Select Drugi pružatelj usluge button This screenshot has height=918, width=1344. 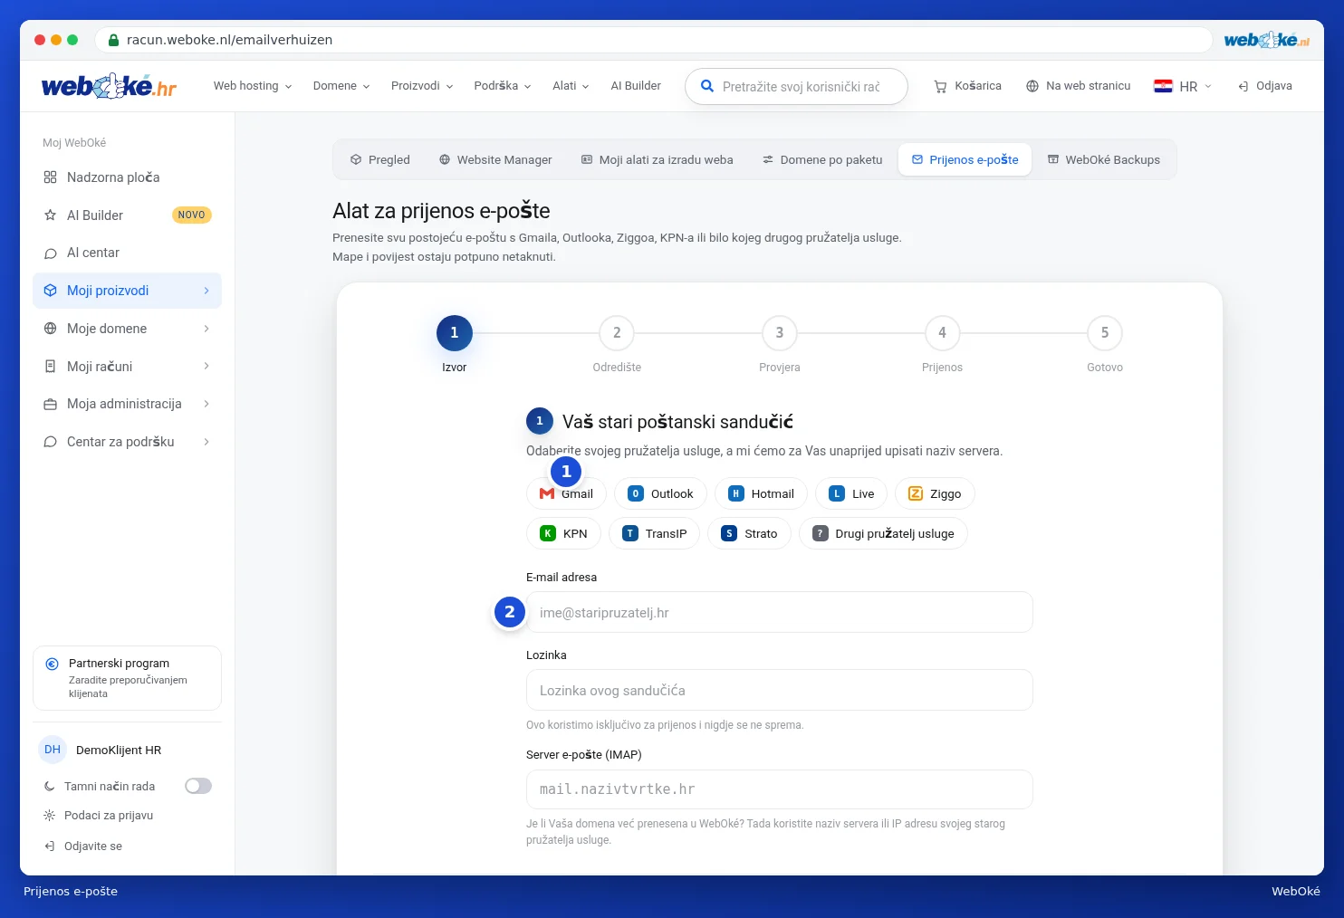click(x=883, y=533)
